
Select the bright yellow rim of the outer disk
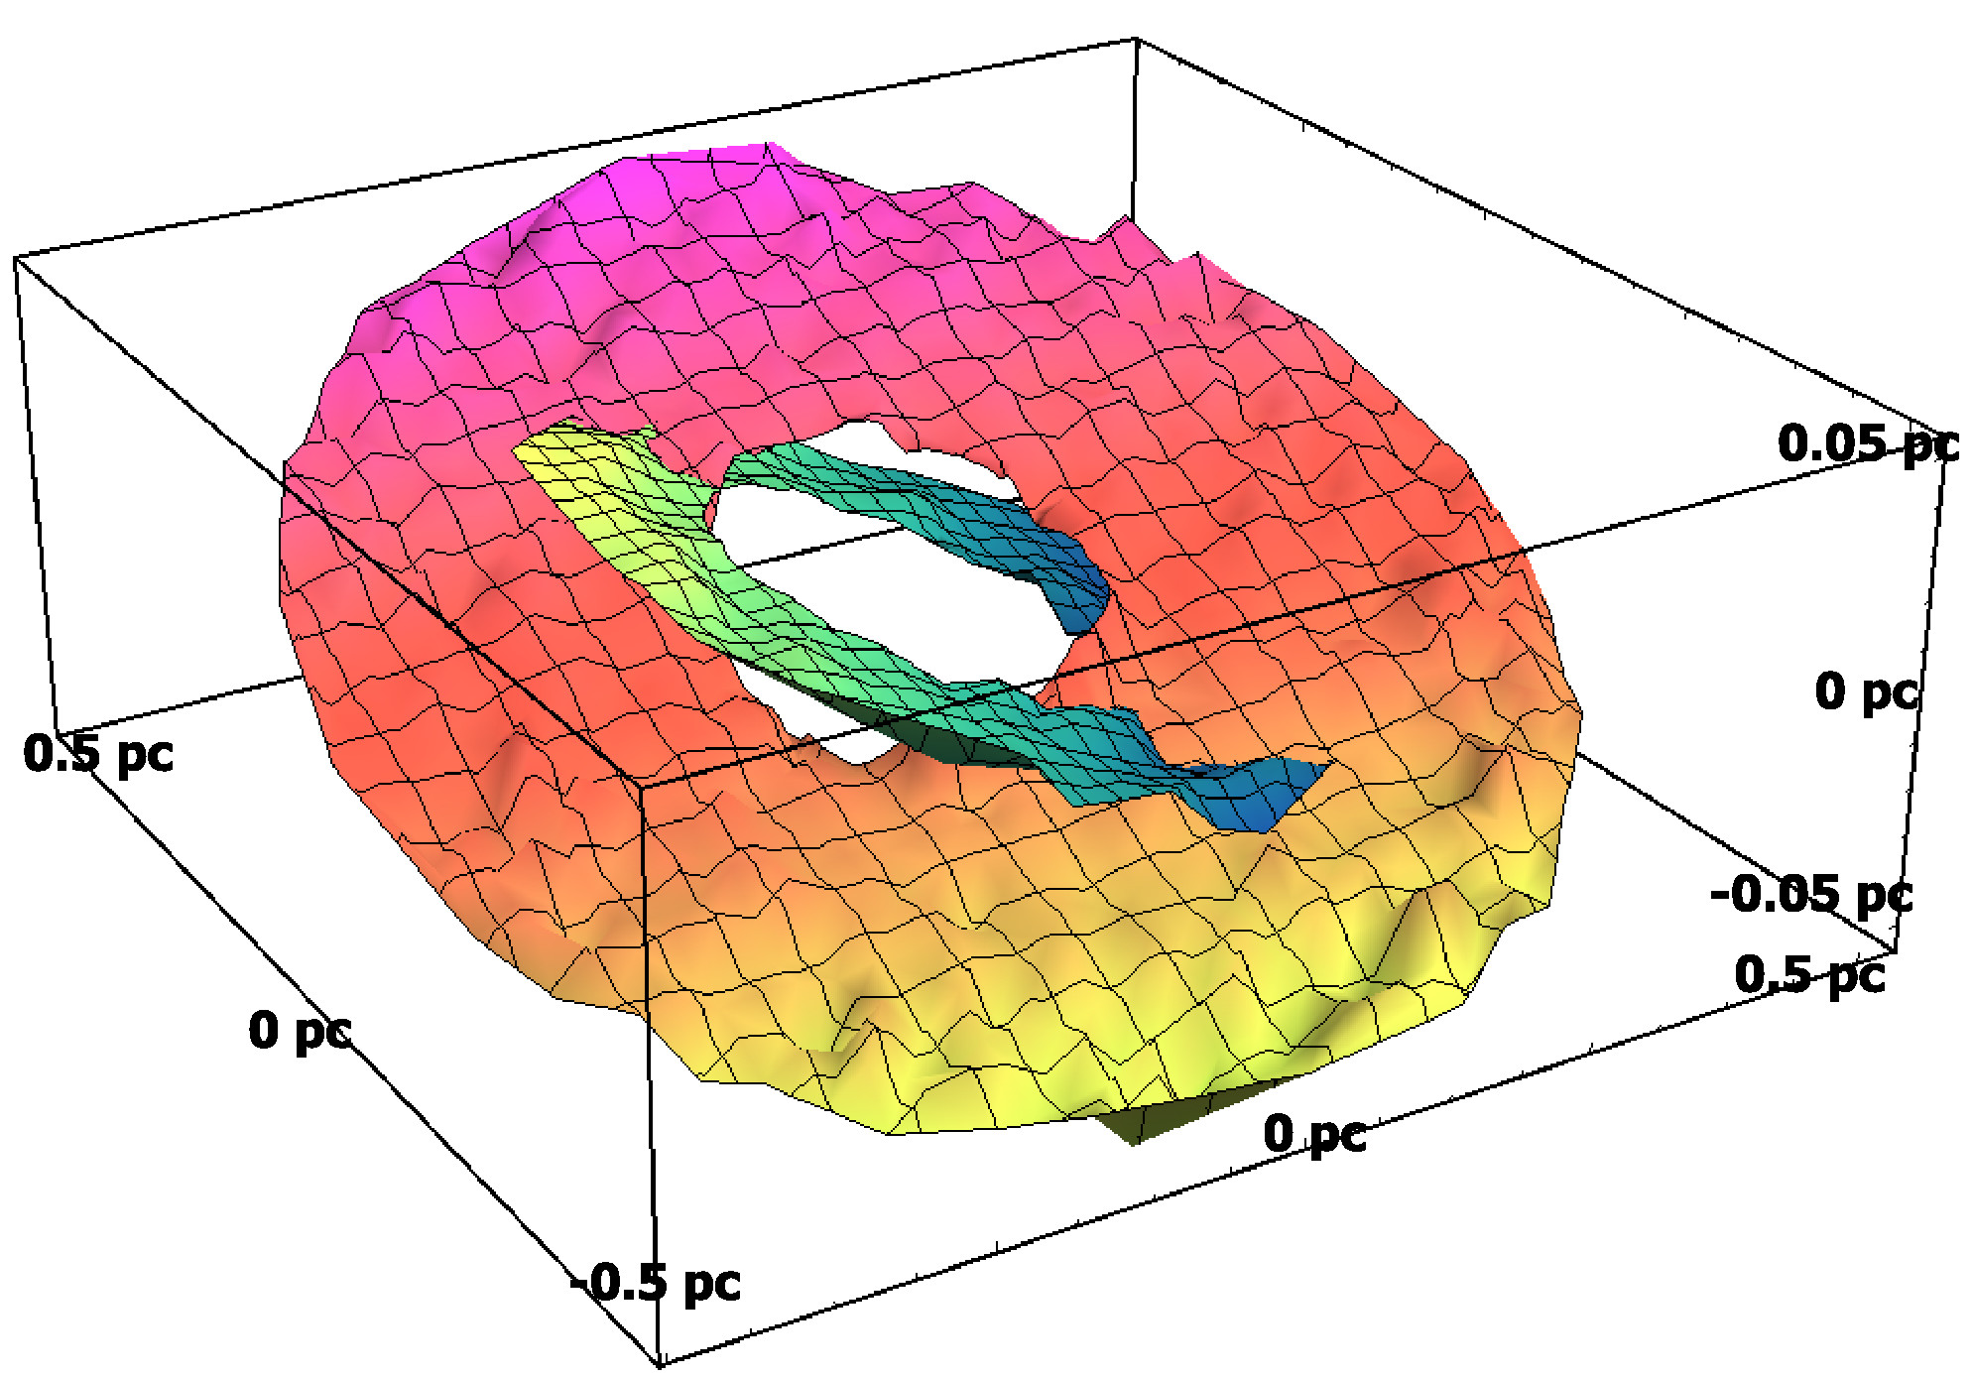(x=992, y=1091)
